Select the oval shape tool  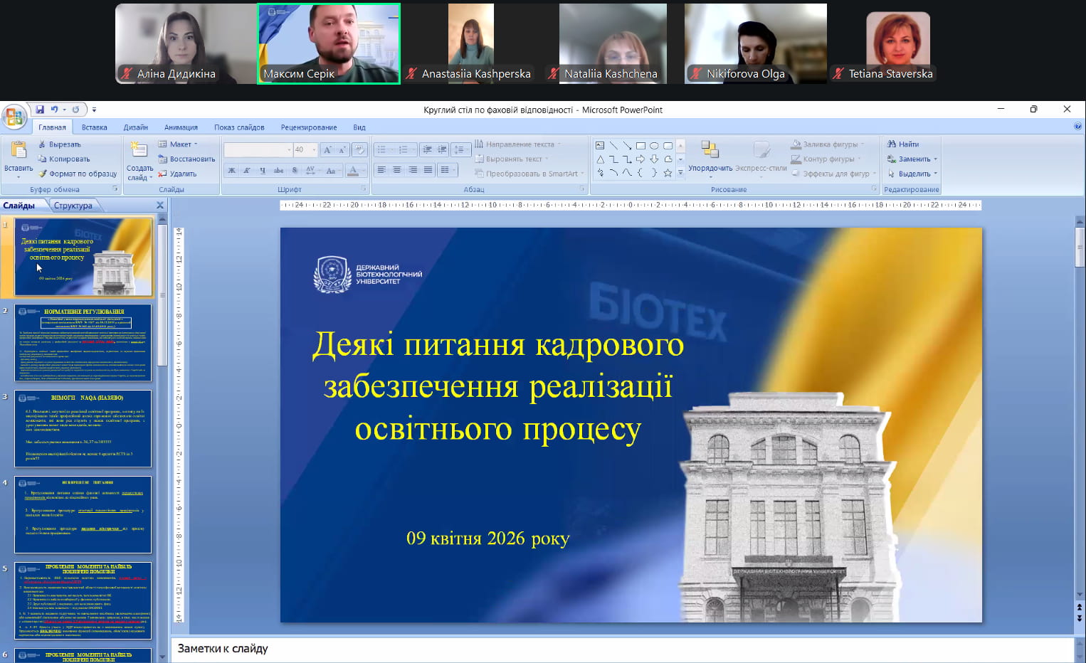click(x=654, y=145)
